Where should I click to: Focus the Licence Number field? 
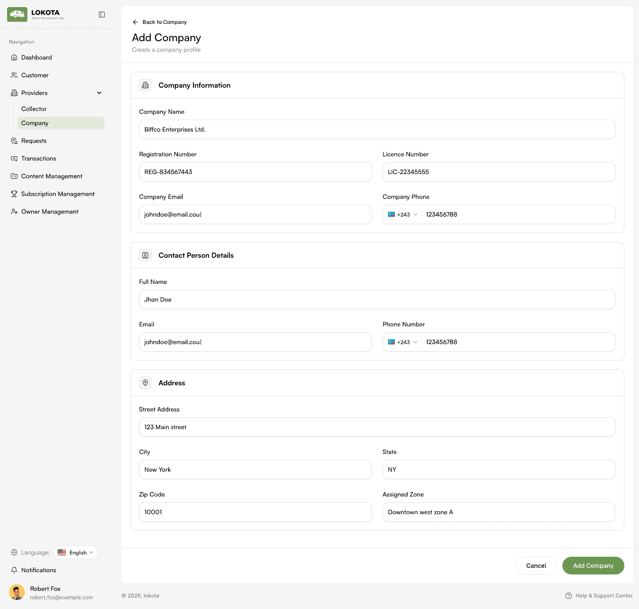click(x=499, y=172)
